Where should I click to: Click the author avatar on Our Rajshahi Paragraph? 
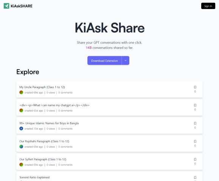[x=21, y=147]
